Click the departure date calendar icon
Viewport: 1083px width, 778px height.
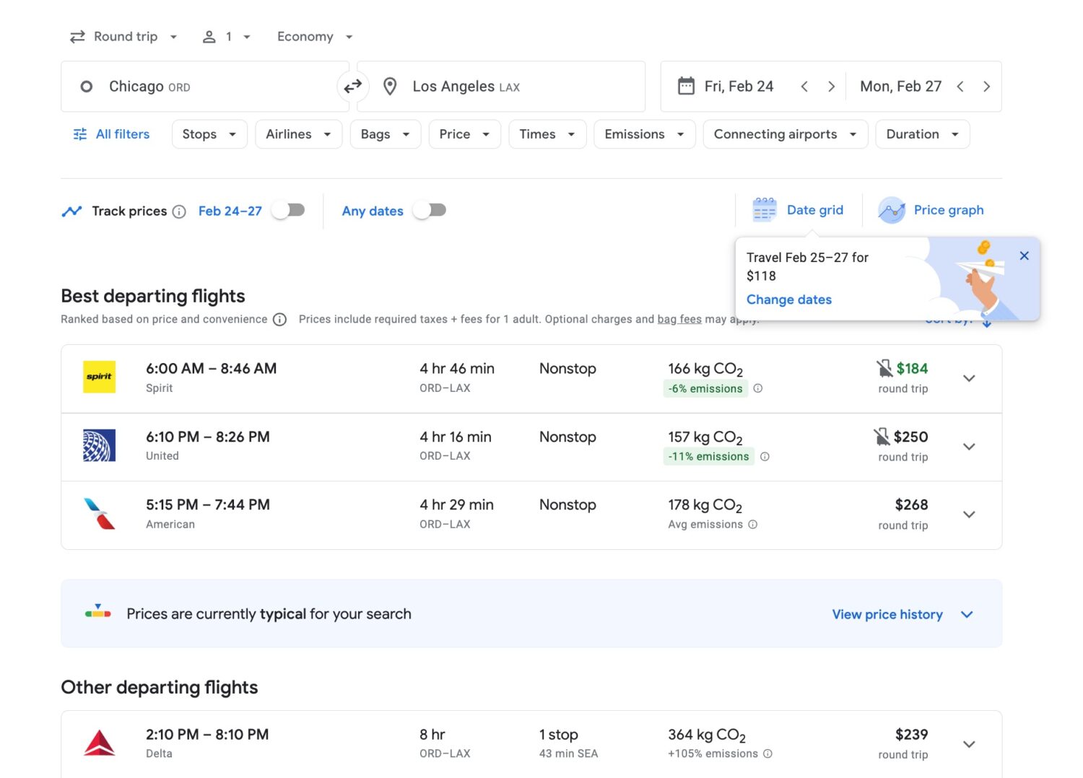click(x=685, y=85)
